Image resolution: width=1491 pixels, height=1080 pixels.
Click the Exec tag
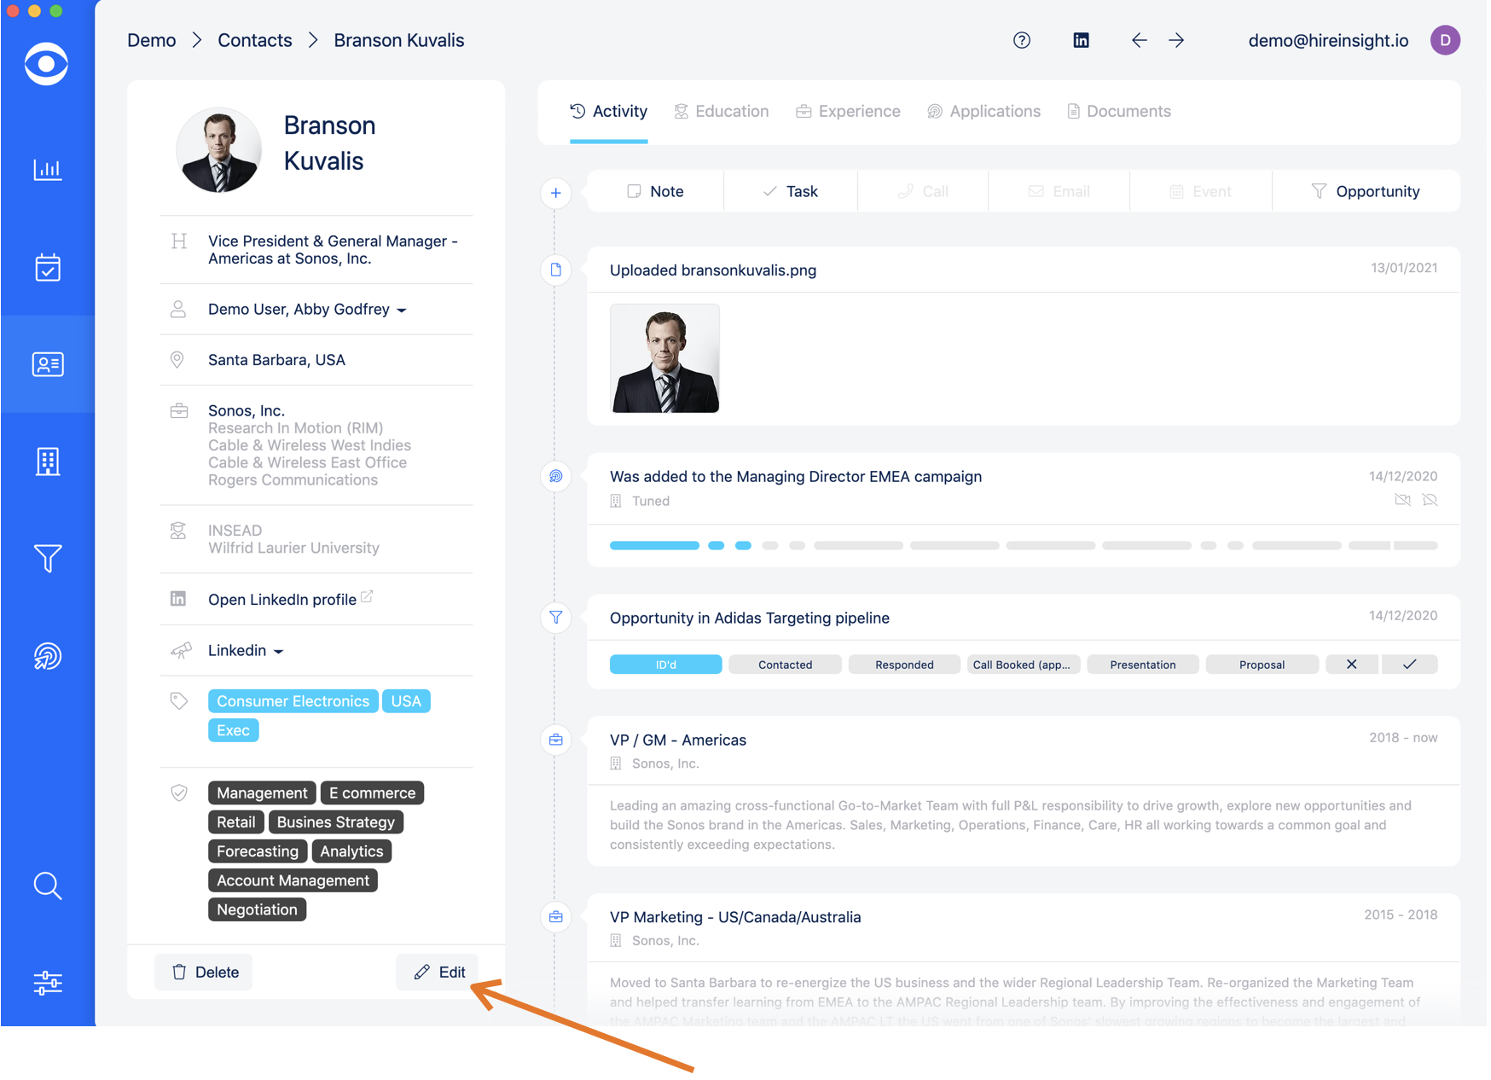233,730
